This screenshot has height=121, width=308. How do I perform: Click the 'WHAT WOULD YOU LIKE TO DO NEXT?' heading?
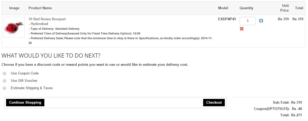[x=51, y=56]
